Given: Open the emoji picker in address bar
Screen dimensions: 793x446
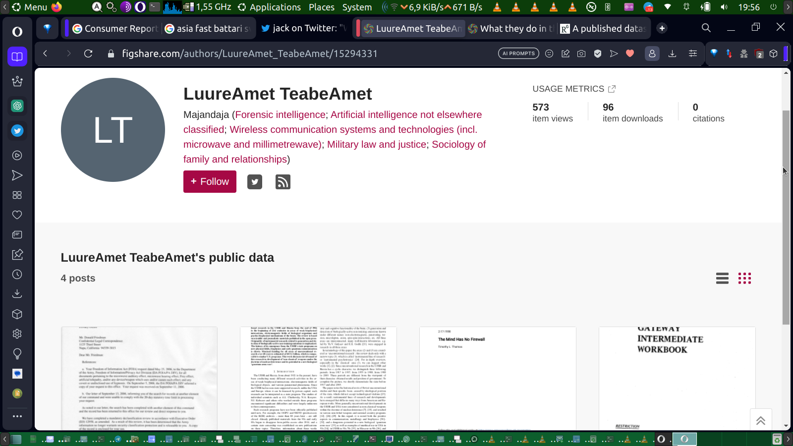Looking at the screenshot, I should pyautogui.click(x=549, y=54).
